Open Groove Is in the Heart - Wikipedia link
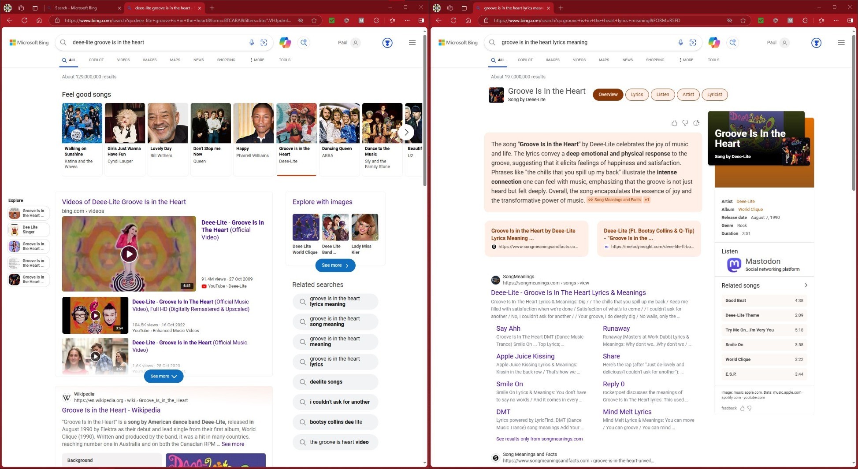The image size is (858, 469). tap(111, 410)
